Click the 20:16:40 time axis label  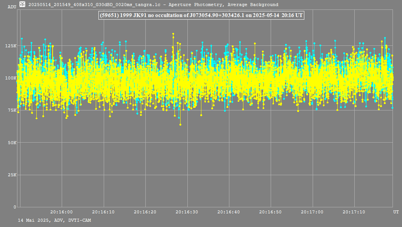229,212
